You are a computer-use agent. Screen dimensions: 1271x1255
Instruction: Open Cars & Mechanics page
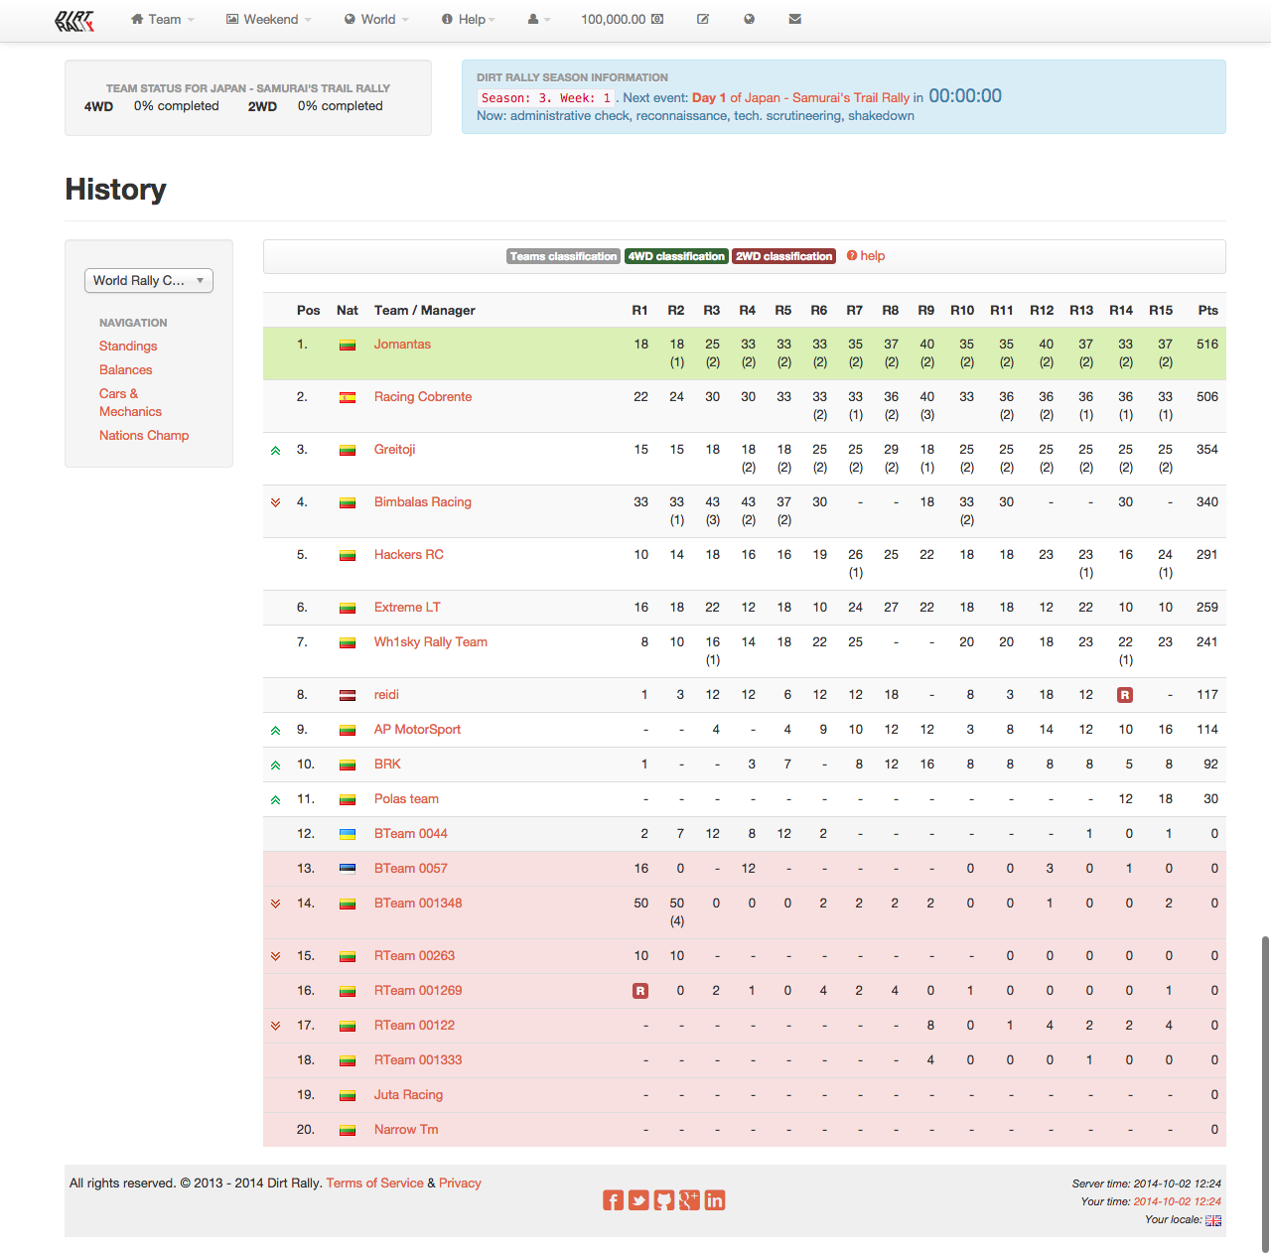[x=130, y=402]
